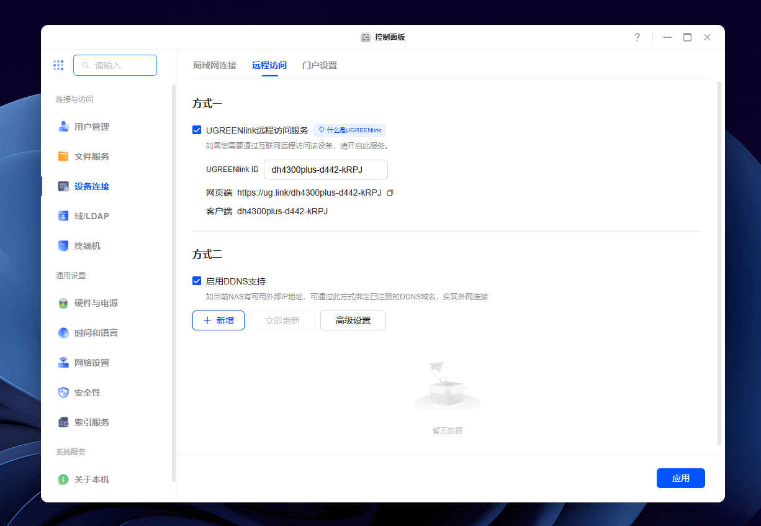Open 硬件与电源 settings
Viewport: 761px width, 526px height.
(92, 302)
